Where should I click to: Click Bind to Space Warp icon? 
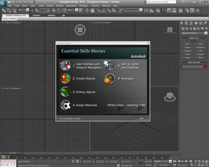(14, 10)
